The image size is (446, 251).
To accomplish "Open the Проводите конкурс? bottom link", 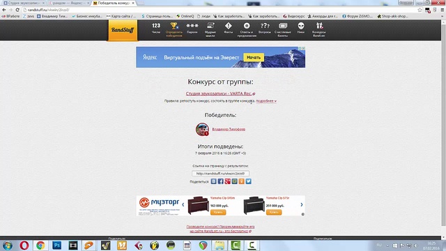I will click(x=220, y=229).
